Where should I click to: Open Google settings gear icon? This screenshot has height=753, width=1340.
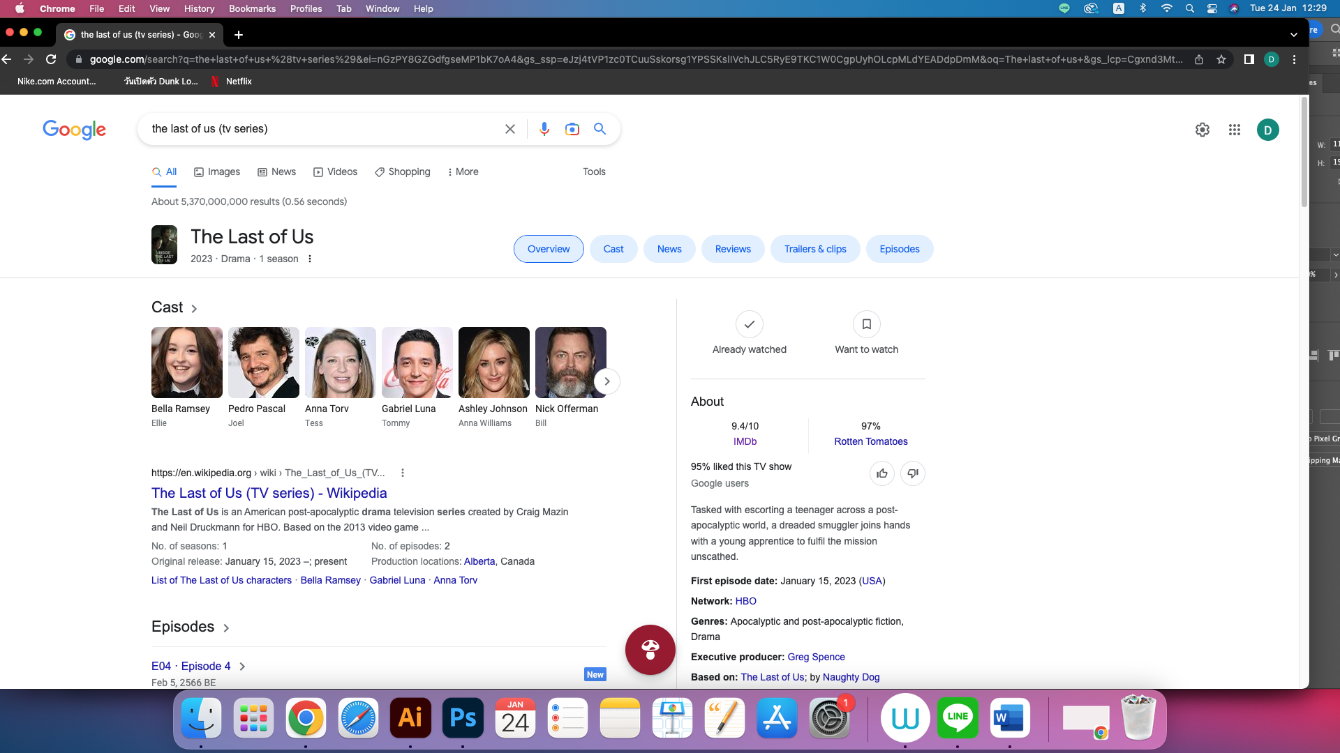click(x=1203, y=130)
